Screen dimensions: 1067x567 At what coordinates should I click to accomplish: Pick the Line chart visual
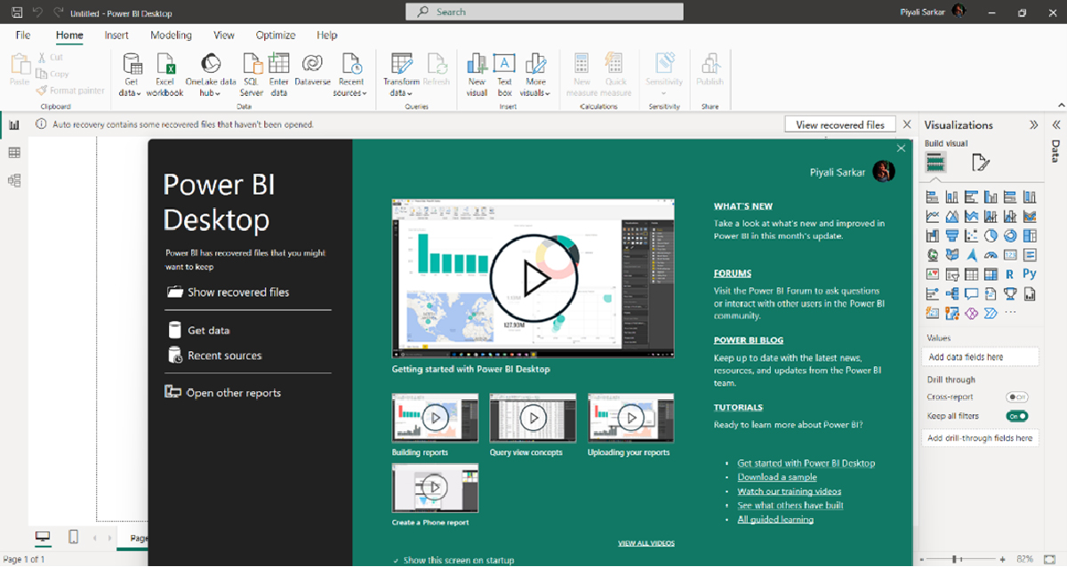coord(932,217)
